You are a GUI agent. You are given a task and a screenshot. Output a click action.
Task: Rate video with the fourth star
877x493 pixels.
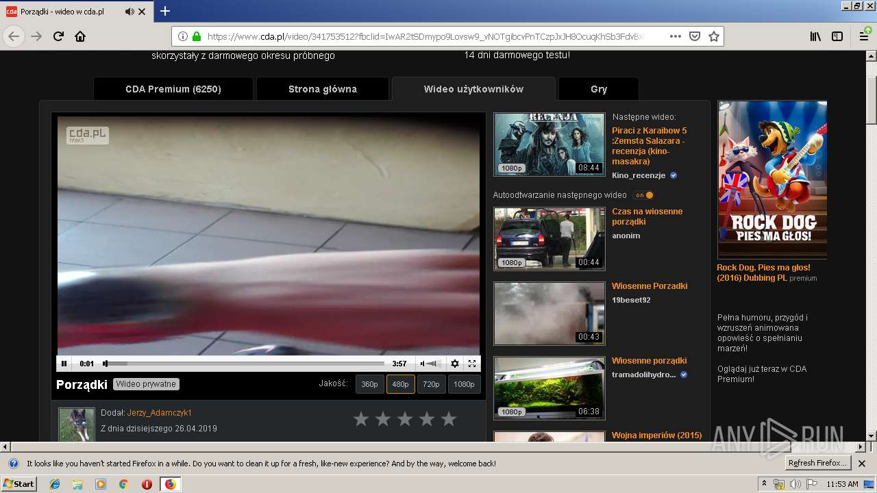(x=427, y=419)
